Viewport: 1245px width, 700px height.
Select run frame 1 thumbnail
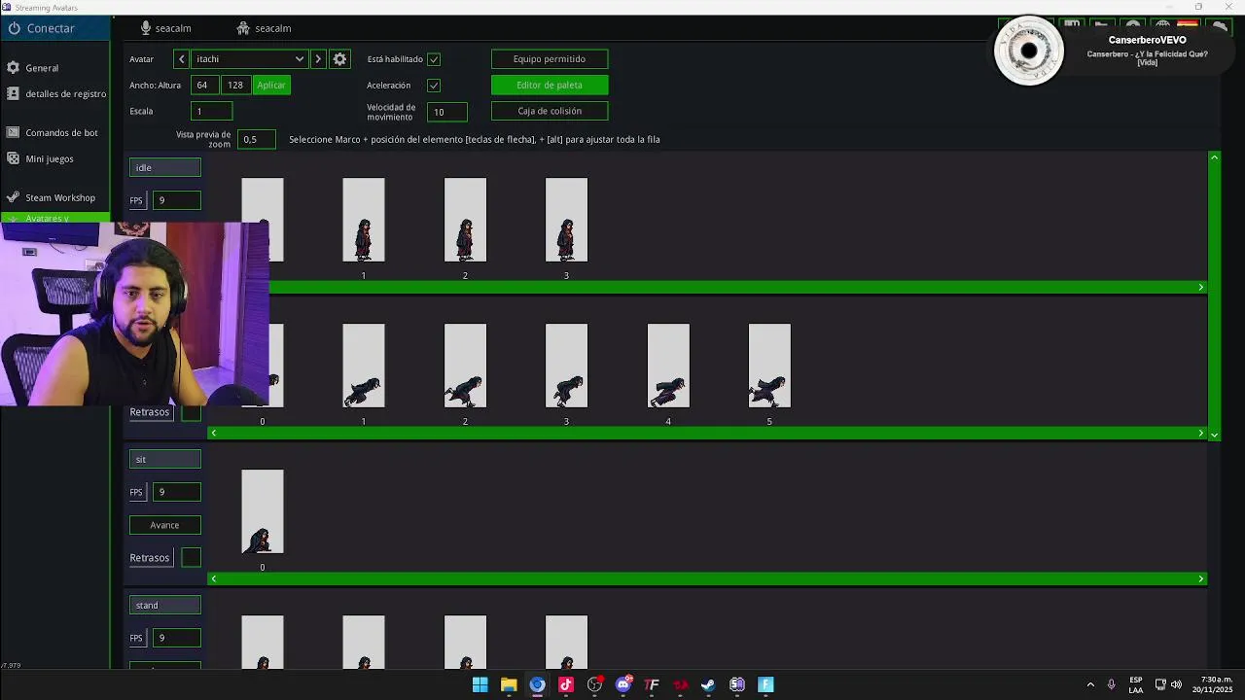coord(364,366)
